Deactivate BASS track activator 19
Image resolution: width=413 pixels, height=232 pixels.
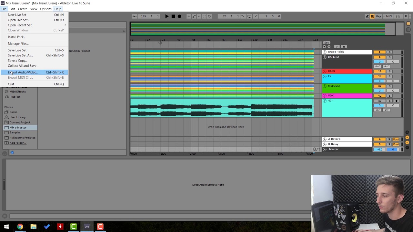(379, 72)
